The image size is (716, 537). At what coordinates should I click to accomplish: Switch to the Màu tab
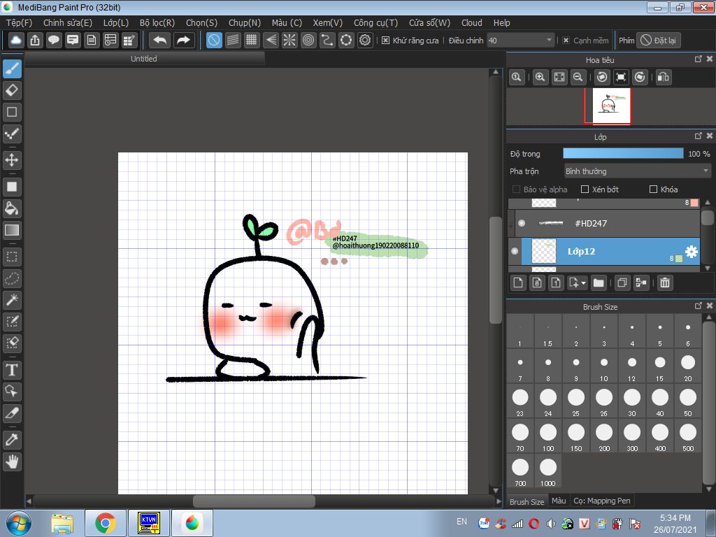[559, 501]
